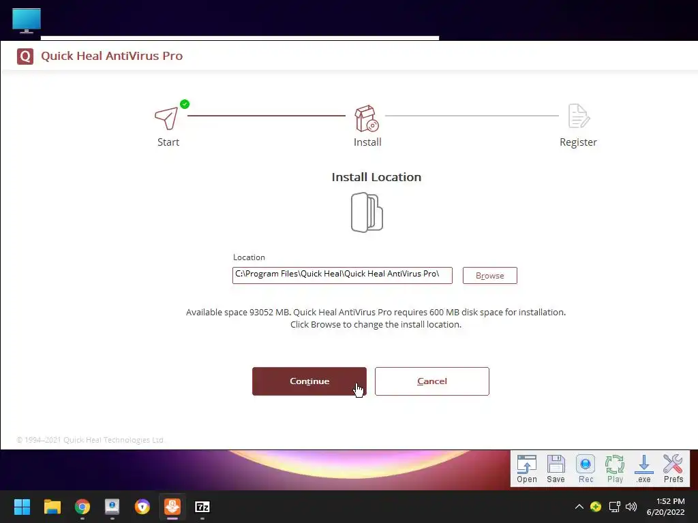
Task: Click the install Location path field
Action: (x=342, y=275)
